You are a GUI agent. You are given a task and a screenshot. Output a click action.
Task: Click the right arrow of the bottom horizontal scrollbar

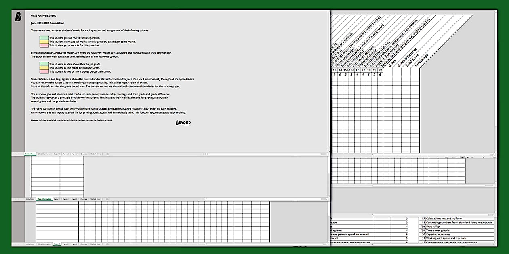pyautogui.click(x=326, y=244)
